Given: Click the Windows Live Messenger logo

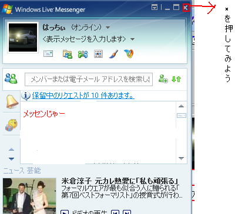Looking at the screenshot, I should point(7,9).
